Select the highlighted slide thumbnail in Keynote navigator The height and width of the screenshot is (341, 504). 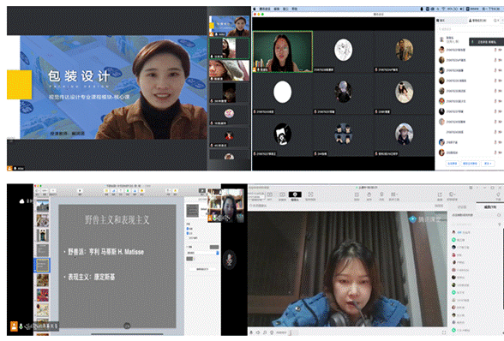click(x=42, y=265)
